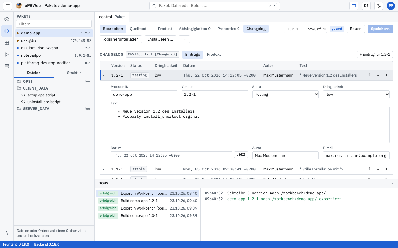398x248 pixels.
Task: Open the Abhängigkeiten tab
Action: tap(195, 29)
